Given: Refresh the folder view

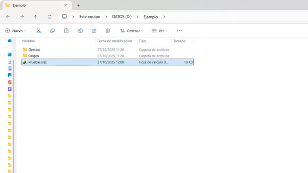Looking at the screenshot, I should [x=50, y=17].
